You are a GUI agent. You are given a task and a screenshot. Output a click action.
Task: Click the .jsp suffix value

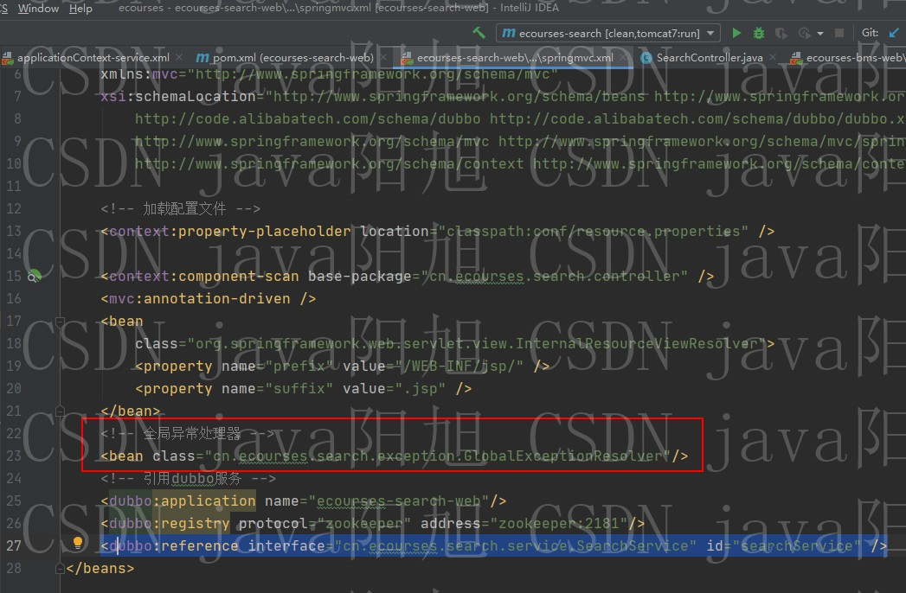pyautogui.click(x=420, y=389)
